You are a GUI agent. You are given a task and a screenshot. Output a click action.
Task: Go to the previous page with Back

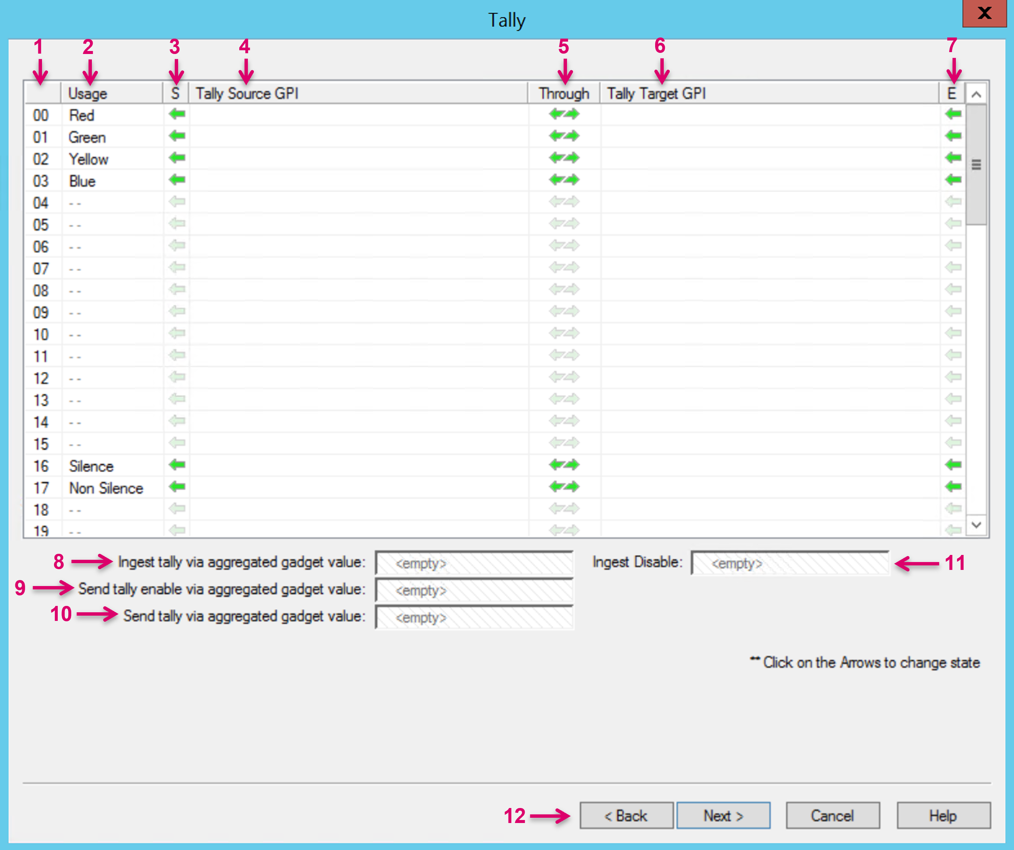pyautogui.click(x=626, y=816)
